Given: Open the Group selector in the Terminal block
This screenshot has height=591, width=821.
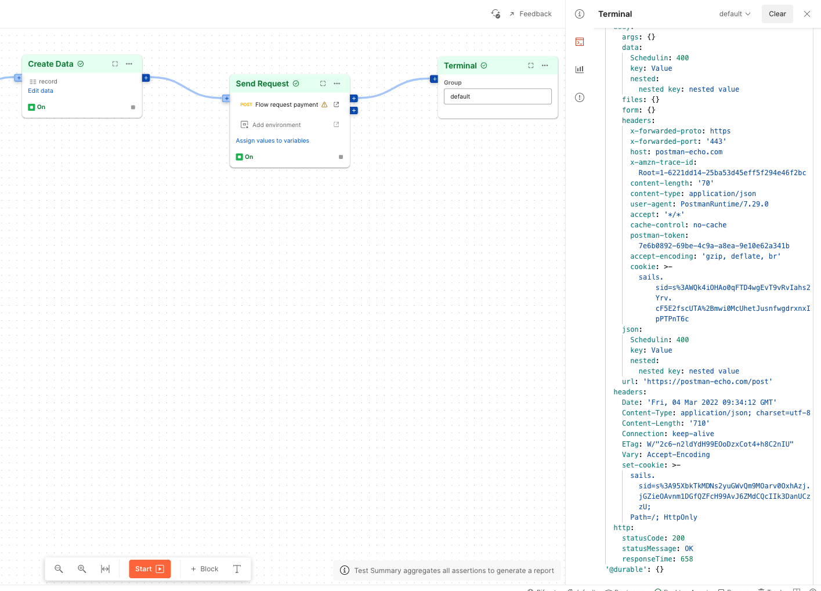Looking at the screenshot, I should 497,96.
